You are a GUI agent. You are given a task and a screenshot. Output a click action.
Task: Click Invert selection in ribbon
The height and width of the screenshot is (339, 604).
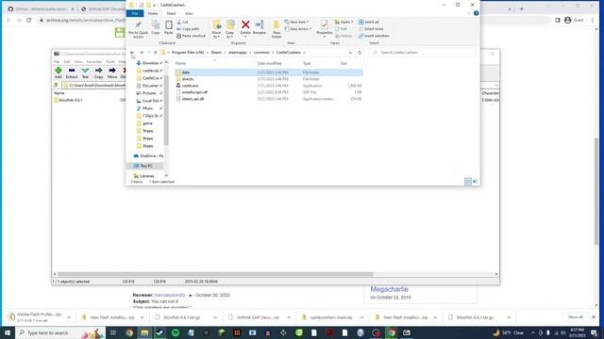[374, 36]
